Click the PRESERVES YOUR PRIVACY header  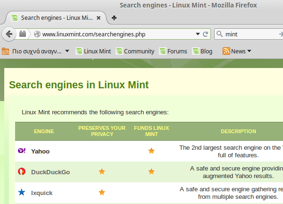point(102,131)
